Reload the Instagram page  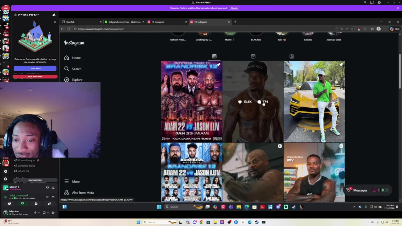(x=69, y=29)
